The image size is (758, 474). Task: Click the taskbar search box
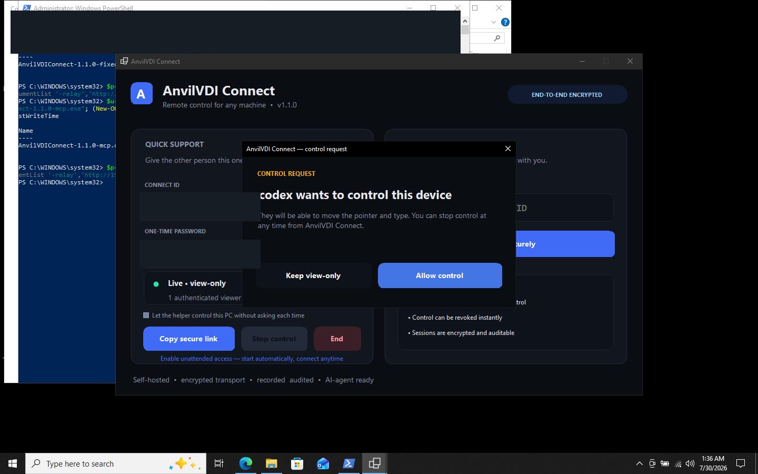(116, 463)
